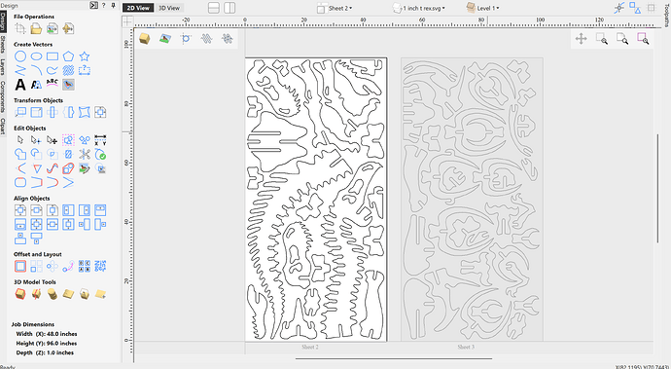Select the Draw Rectangle tool

point(53,56)
